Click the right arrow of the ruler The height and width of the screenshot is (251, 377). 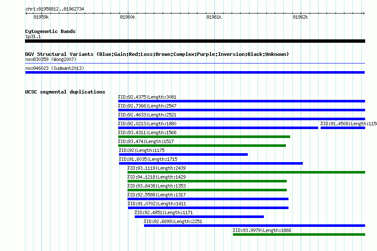(x=363, y=13)
